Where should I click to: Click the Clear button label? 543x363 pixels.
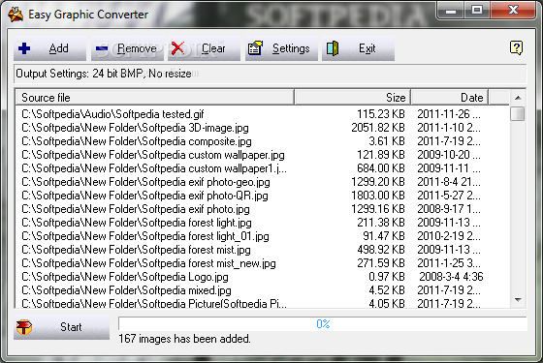[213, 48]
